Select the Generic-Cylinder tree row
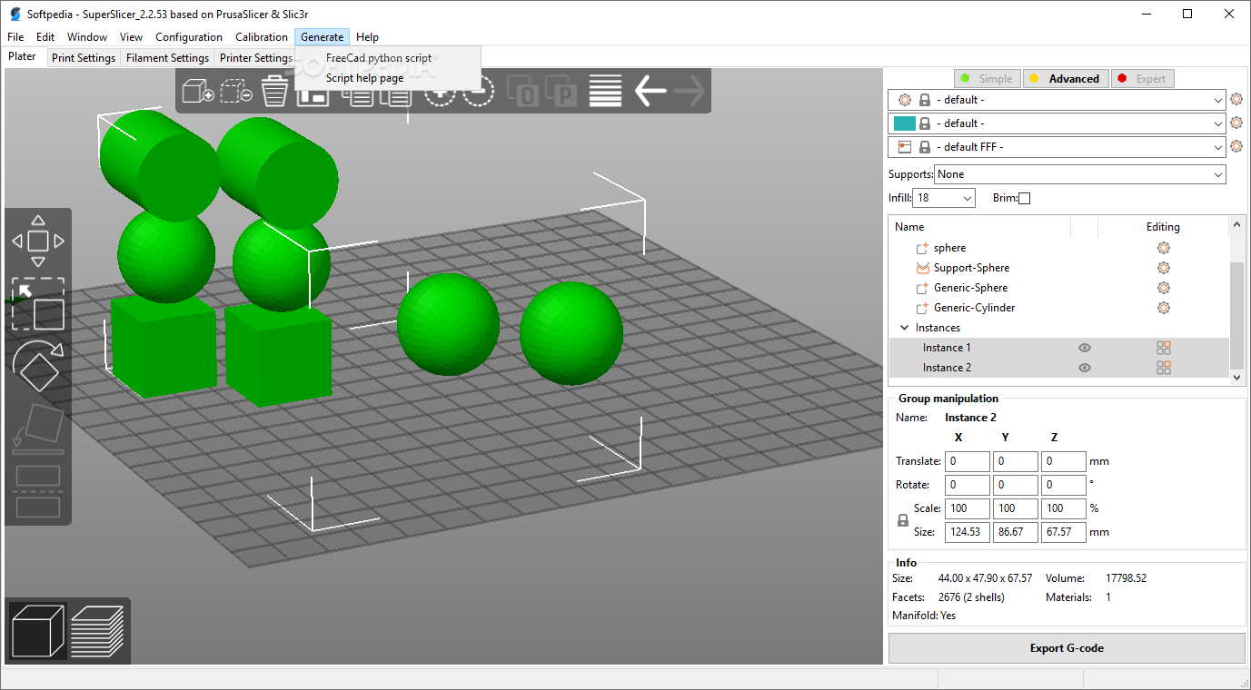This screenshot has height=690, width=1251. (x=1058, y=308)
